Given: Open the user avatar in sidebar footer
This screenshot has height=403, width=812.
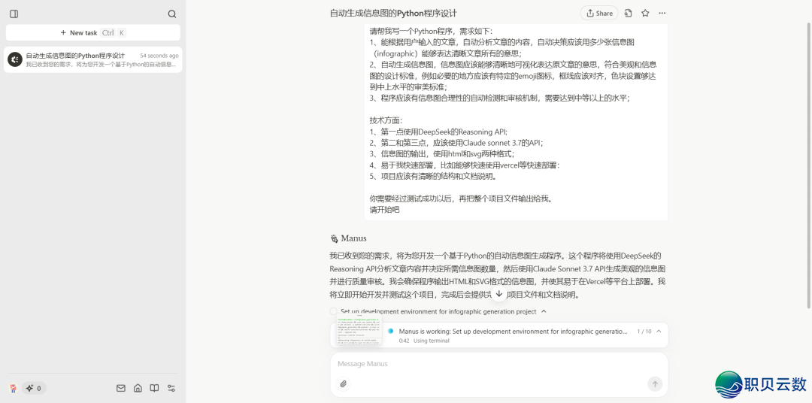Looking at the screenshot, I should pos(14,388).
